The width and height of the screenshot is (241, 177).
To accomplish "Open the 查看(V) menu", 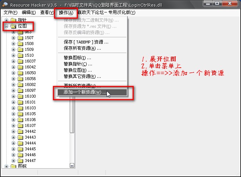I will [46, 12].
